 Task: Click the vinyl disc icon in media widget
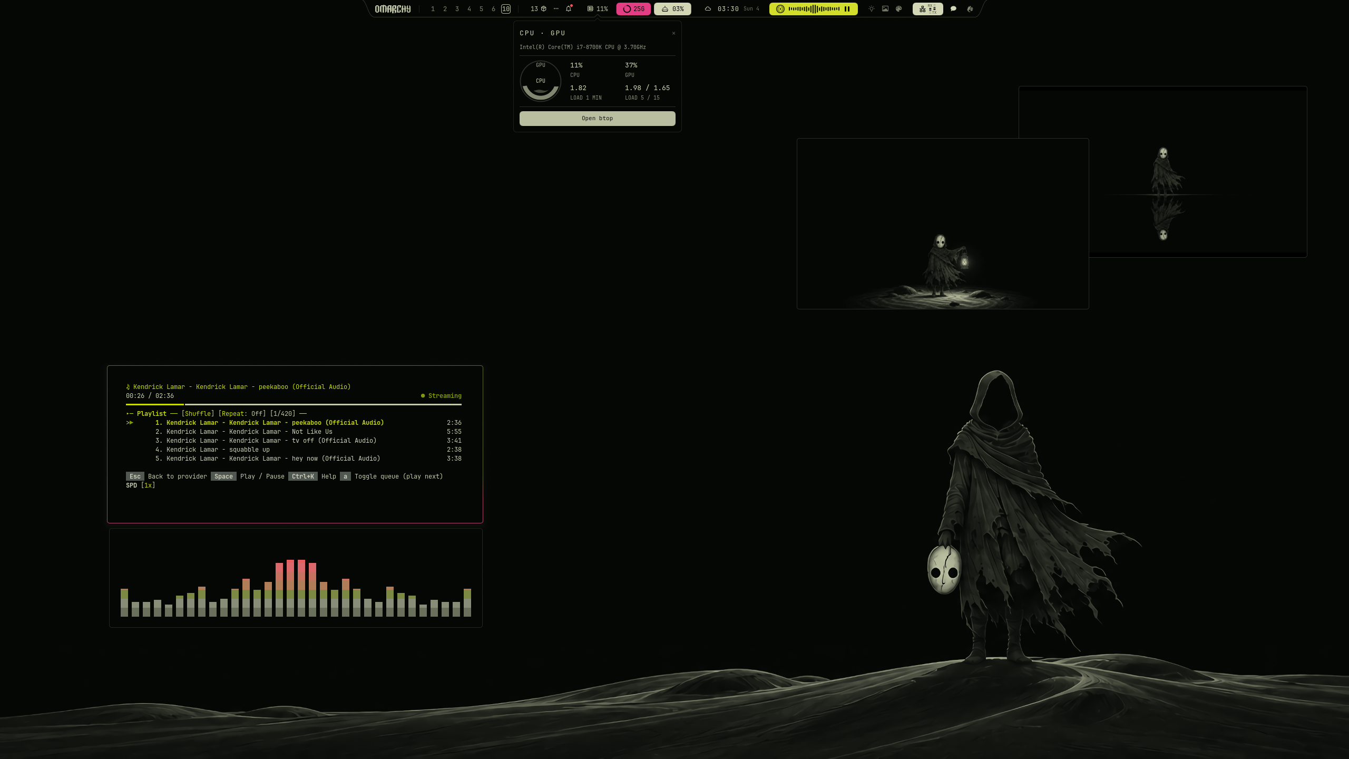point(780,9)
